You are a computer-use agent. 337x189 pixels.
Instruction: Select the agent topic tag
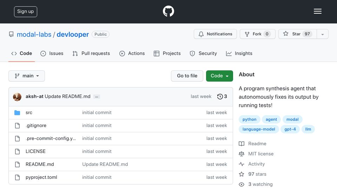click(x=271, y=119)
